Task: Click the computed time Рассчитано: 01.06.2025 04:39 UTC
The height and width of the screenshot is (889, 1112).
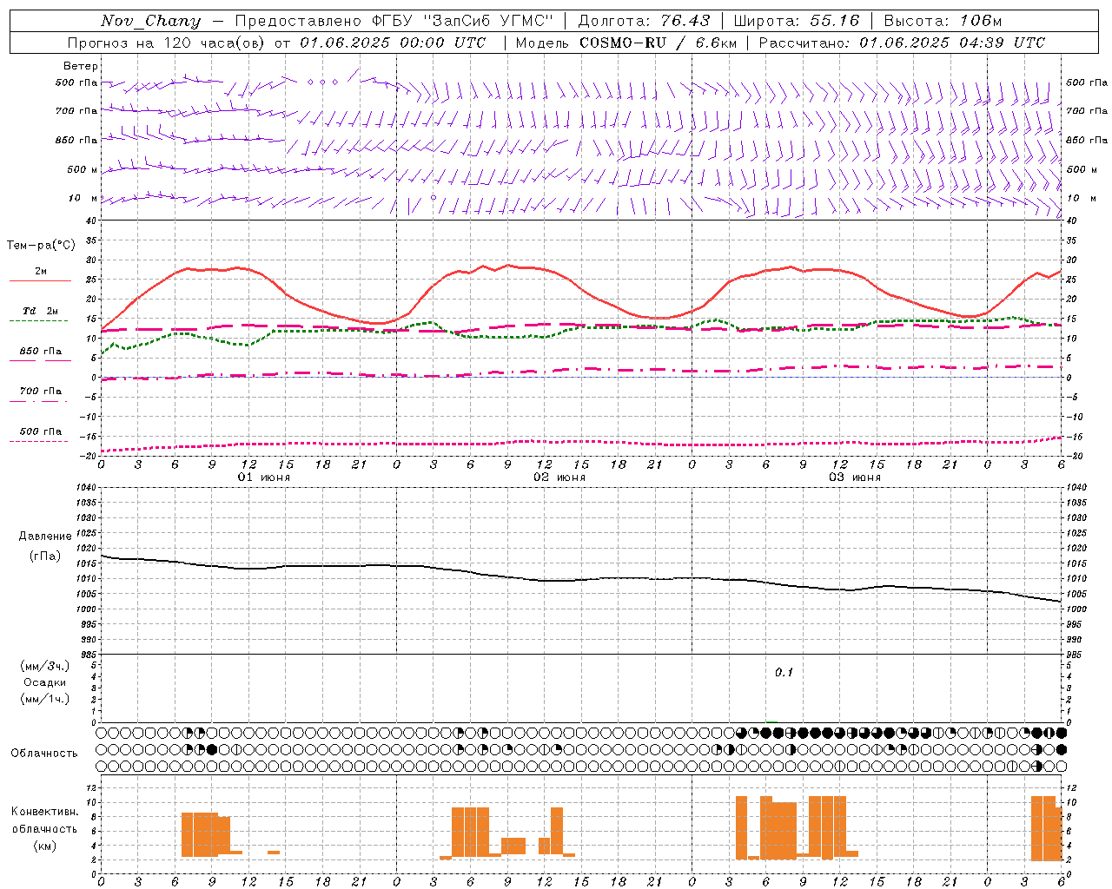Action: pos(902,43)
